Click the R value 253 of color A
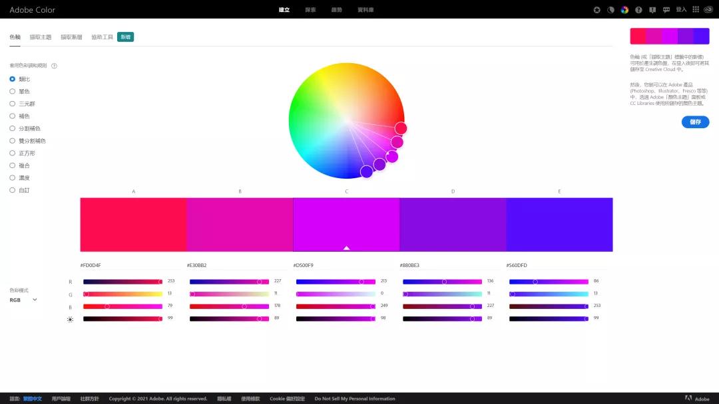This screenshot has width=719, height=404. coord(171,281)
